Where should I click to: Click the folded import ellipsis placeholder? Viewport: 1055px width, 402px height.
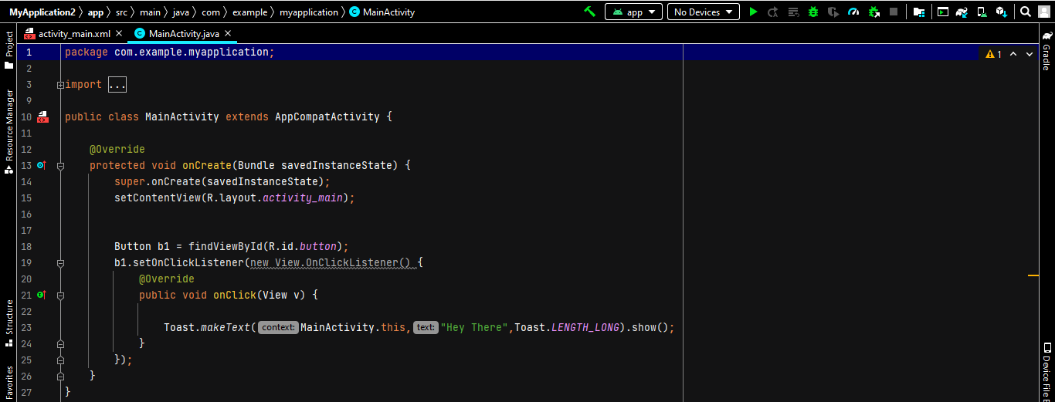(117, 85)
